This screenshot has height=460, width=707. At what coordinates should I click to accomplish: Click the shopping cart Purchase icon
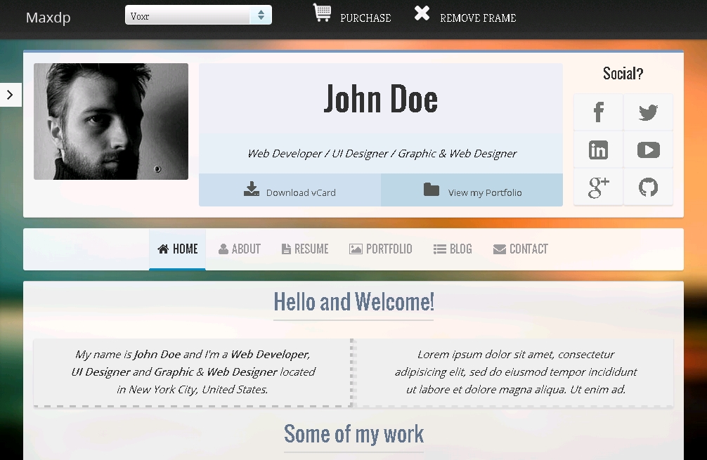pos(323,13)
